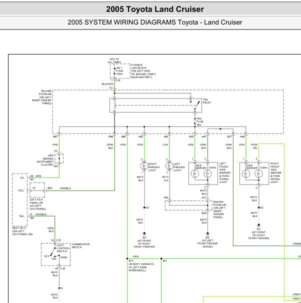Click the B48 connector label
Viewport: 301px width, 303px height.
(x=110, y=136)
